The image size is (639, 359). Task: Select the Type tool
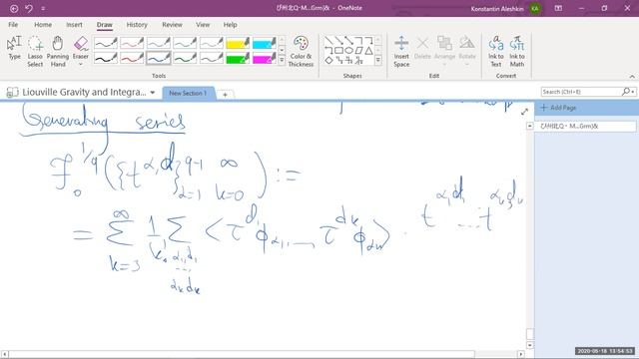coord(14,48)
